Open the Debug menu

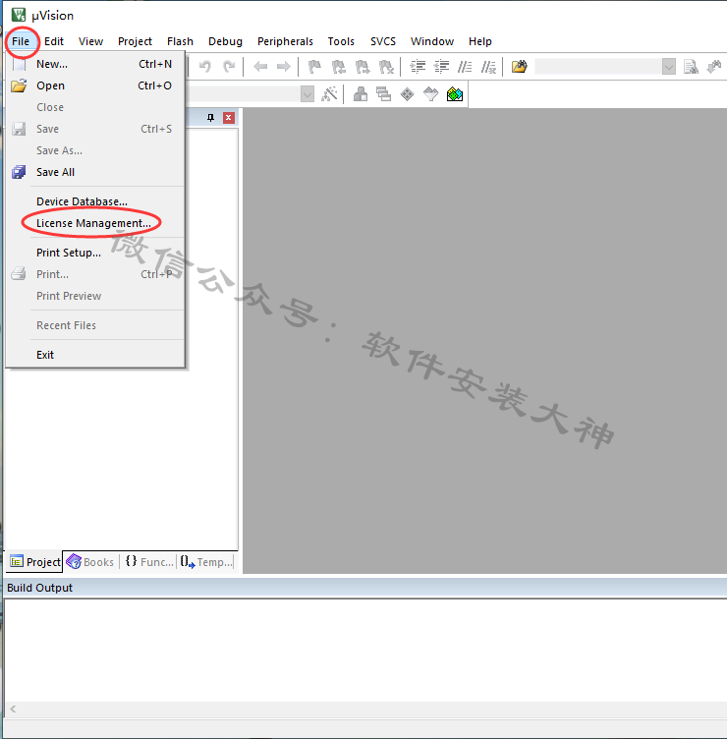[x=225, y=41]
